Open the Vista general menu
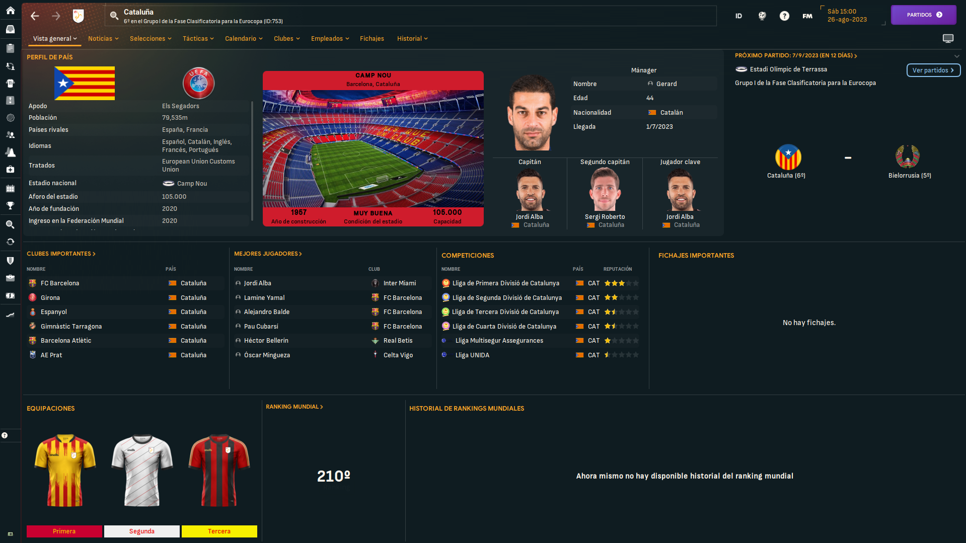 point(55,39)
